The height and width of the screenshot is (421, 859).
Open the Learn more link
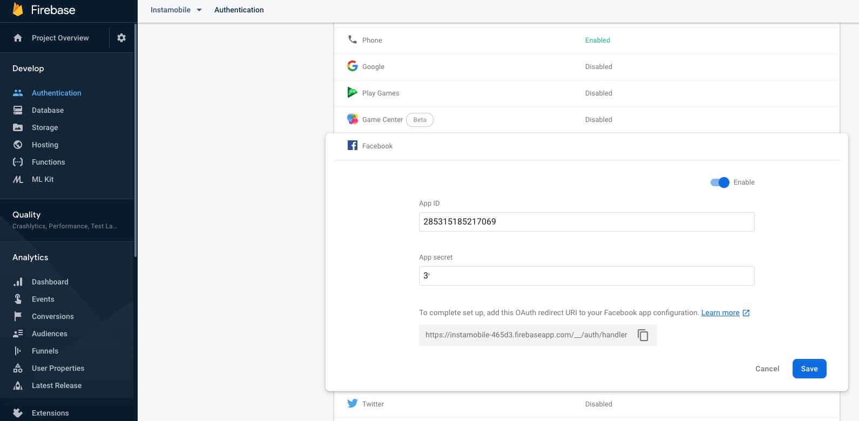click(720, 313)
